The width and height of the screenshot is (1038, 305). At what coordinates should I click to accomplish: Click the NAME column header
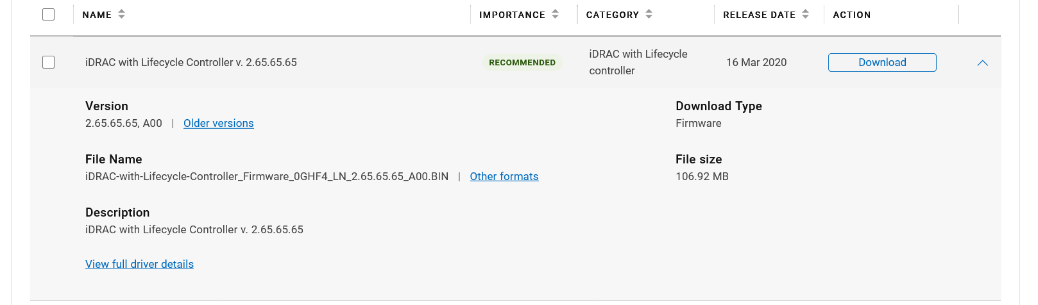pyautogui.click(x=97, y=15)
